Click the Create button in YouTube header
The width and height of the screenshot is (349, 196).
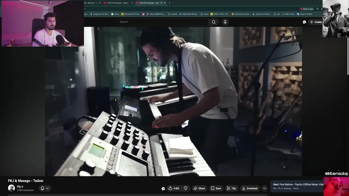[316, 22]
